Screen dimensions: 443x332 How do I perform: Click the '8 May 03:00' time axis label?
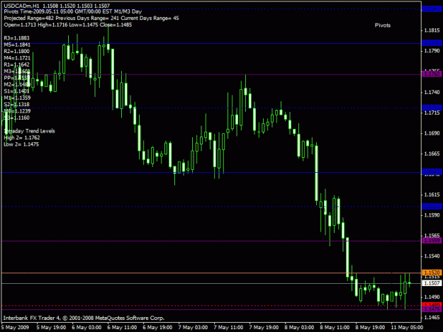click(x=299, y=327)
